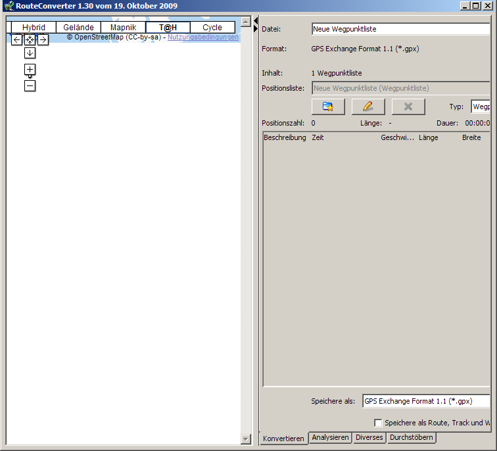Click the center map pan icon
This screenshot has width=497, height=451.
pyautogui.click(x=30, y=40)
